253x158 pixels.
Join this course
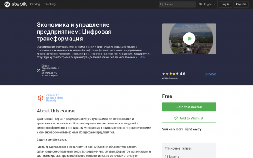click(x=189, y=107)
